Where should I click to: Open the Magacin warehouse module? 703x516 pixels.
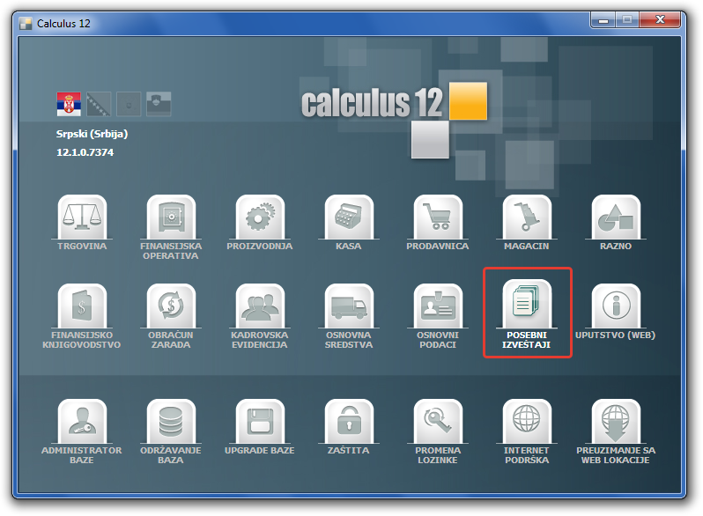(x=527, y=217)
